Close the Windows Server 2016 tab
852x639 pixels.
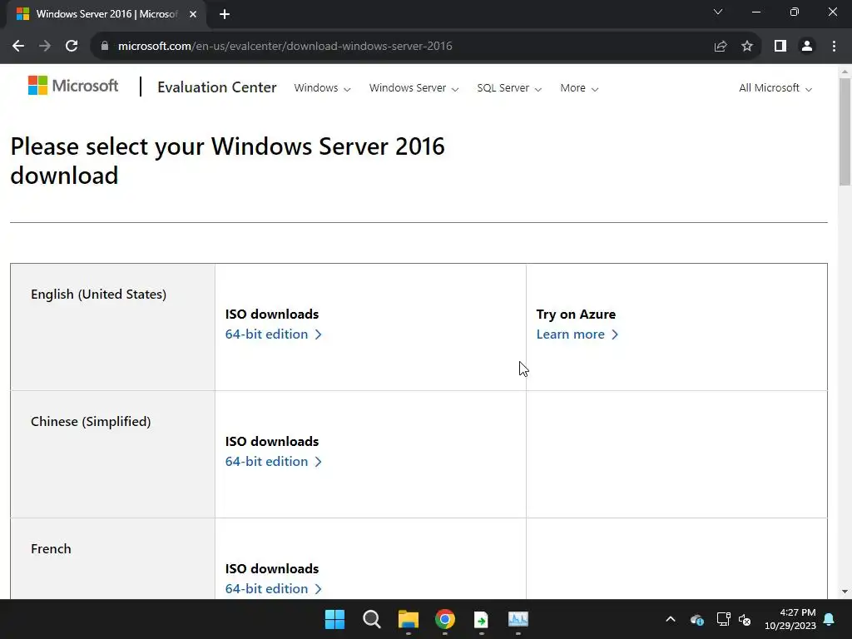pos(193,14)
